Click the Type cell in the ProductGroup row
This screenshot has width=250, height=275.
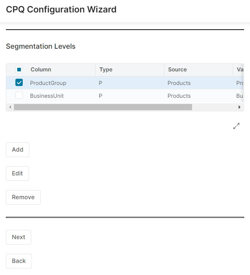(x=100, y=83)
